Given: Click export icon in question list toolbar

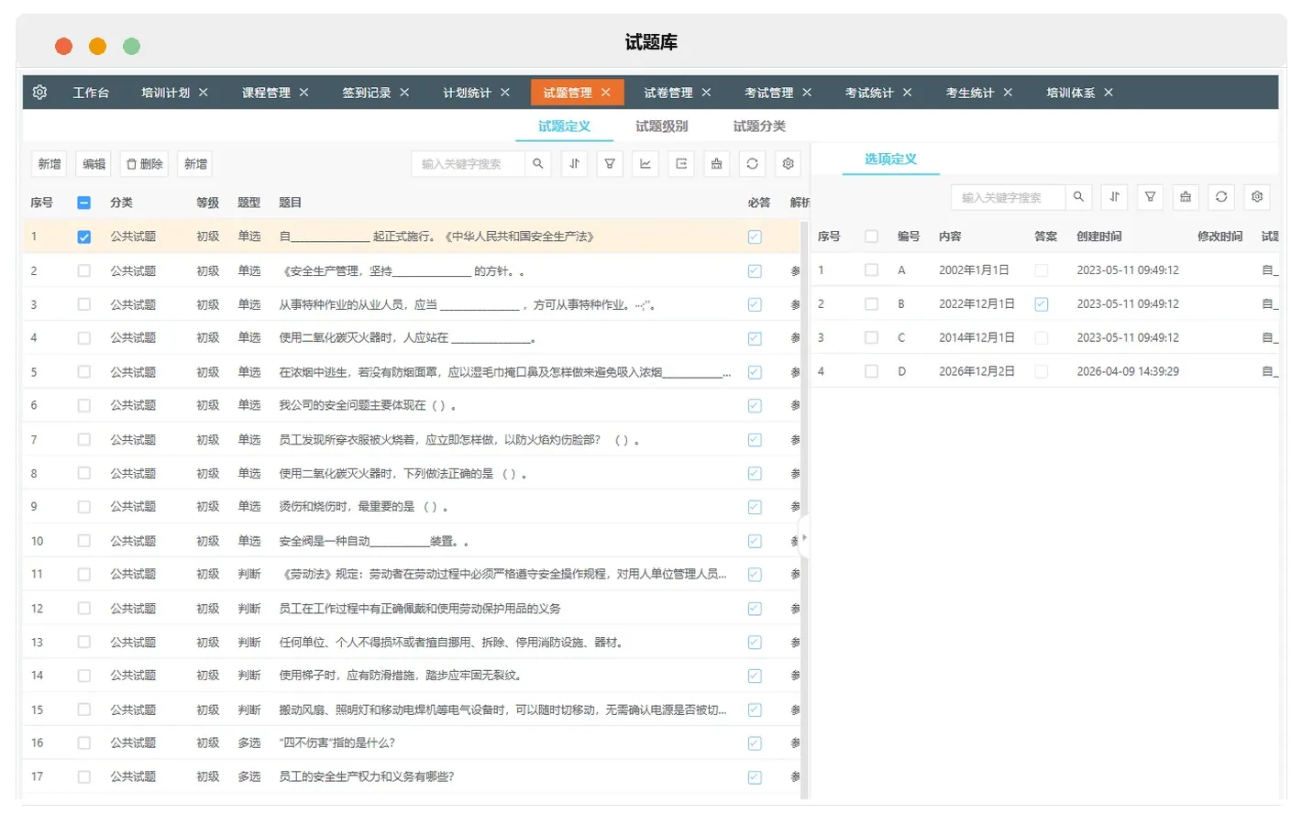Looking at the screenshot, I should point(681,164).
